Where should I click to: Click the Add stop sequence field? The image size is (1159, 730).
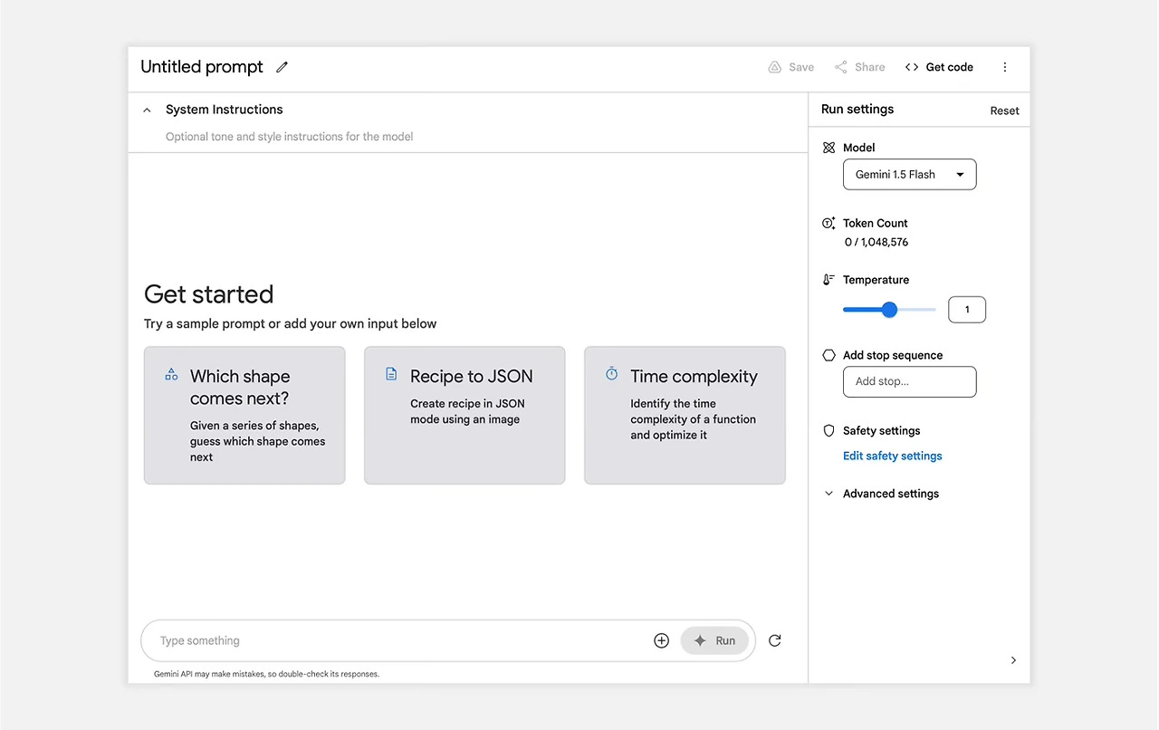(x=909, y=381)
